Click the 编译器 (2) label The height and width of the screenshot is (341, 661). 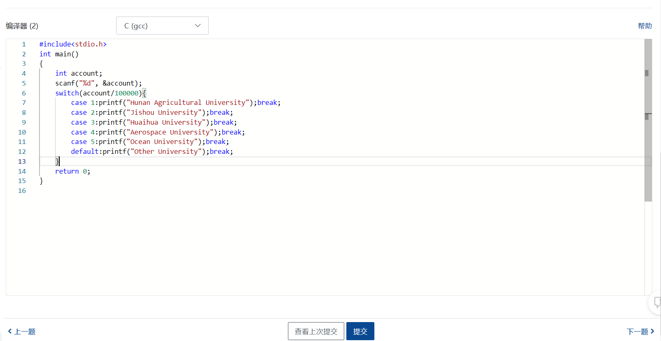22,26
